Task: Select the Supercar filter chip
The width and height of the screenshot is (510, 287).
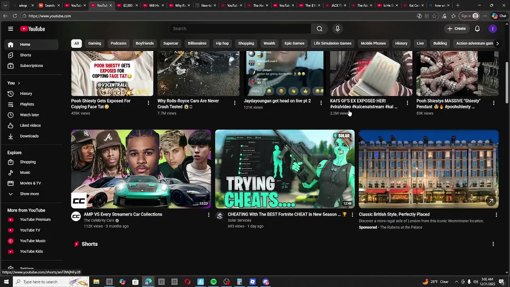Action: [171, 43]
